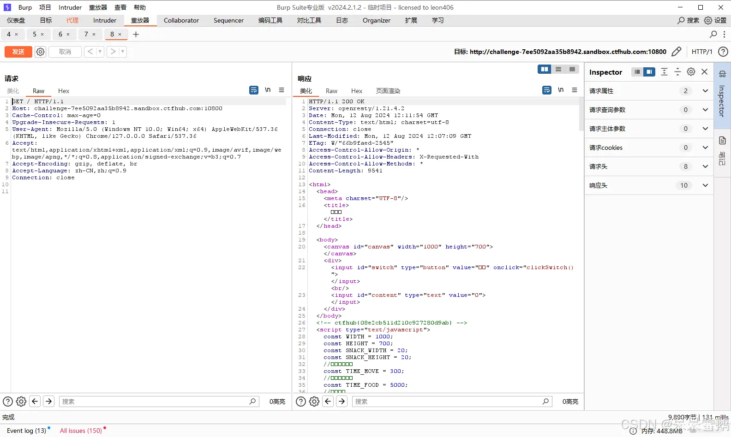Toggle response word wrap icon
The image size is (731, 437).
tap(547, 90)
